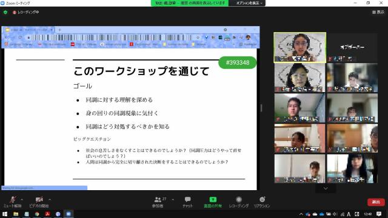Click the green #393348 color badge
The width and height of the screenshot is (388, 218).
coord(237,62)
